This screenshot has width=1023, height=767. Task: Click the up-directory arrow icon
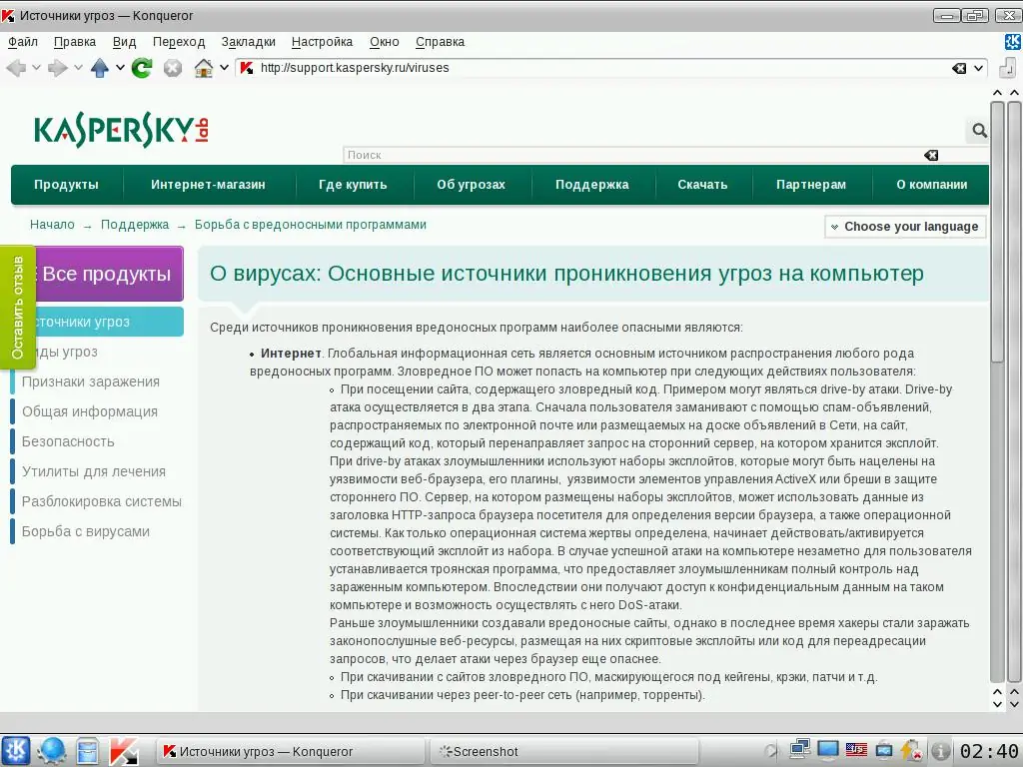100,68
